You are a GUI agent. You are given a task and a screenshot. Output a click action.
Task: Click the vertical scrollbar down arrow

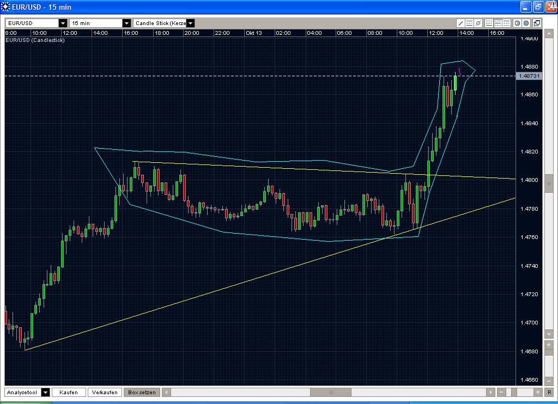[x=549, y=334]
